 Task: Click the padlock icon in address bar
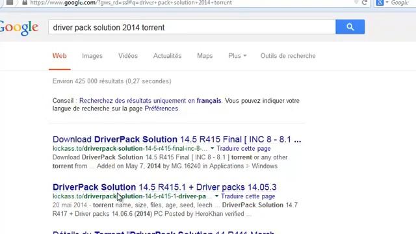coord(25,3)
